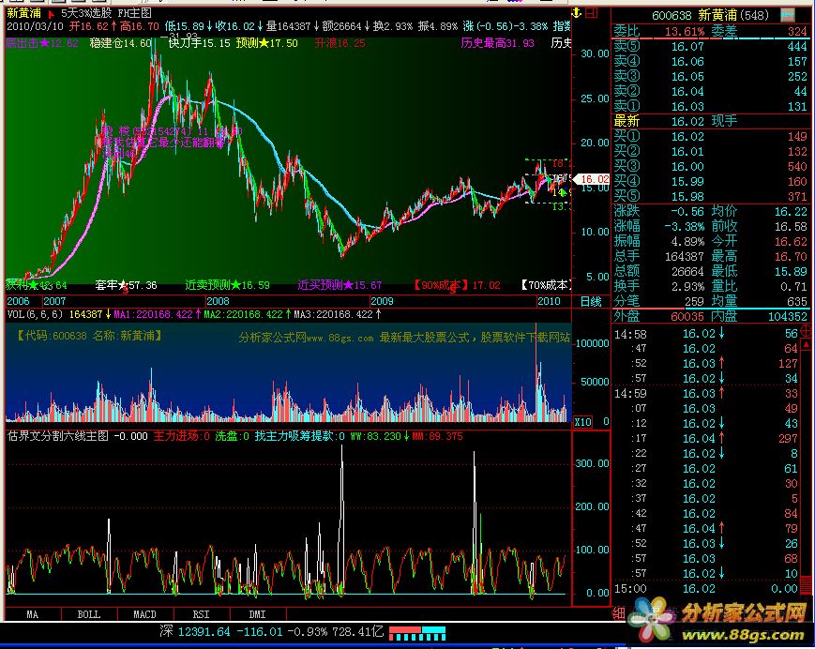Click the 5天3%选股 FH主图 formula title
Image resolution: width=815 pixels, height=649 pixels.
(106, 13)
